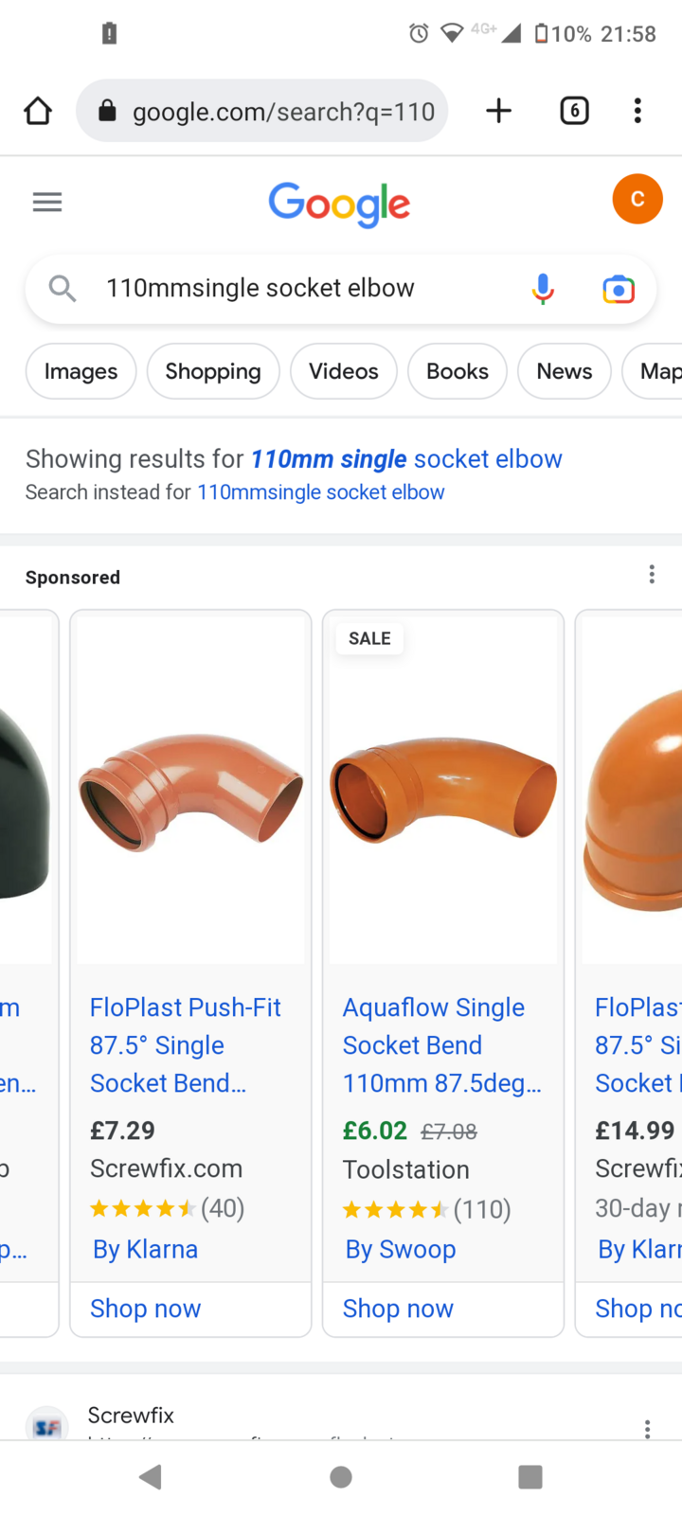Open the Chrome tab switcher showing 6 tabs
This screenshot has width=682, height=1515.
(x=574, y=111)
